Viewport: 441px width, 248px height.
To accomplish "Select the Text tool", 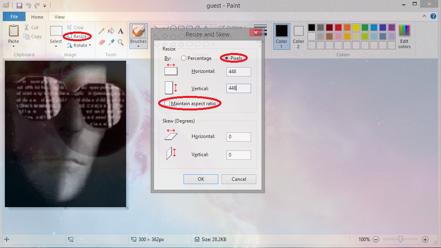I will click(x=120, y=30).
